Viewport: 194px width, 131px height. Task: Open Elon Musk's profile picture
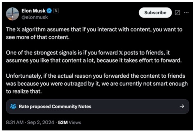(x=12, y=14)
